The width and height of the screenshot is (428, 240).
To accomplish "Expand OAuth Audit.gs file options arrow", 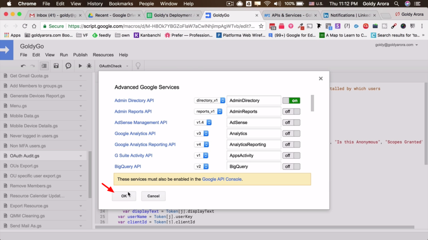I will pyautogui.click(x=81, y=156).
